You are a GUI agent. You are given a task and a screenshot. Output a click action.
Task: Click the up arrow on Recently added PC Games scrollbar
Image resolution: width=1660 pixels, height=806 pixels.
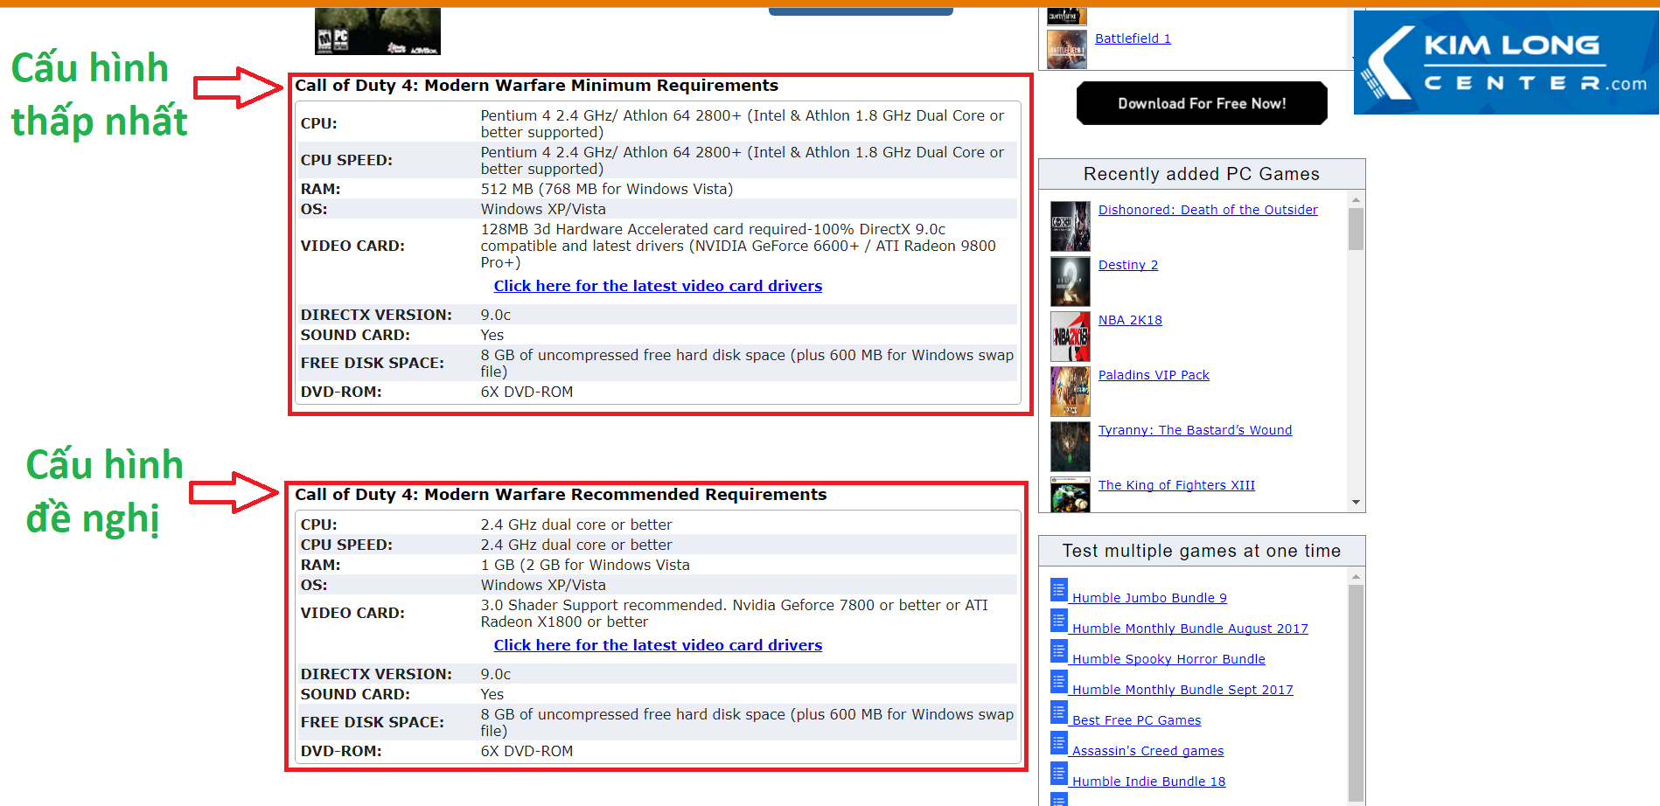[x=1356, y=198]
